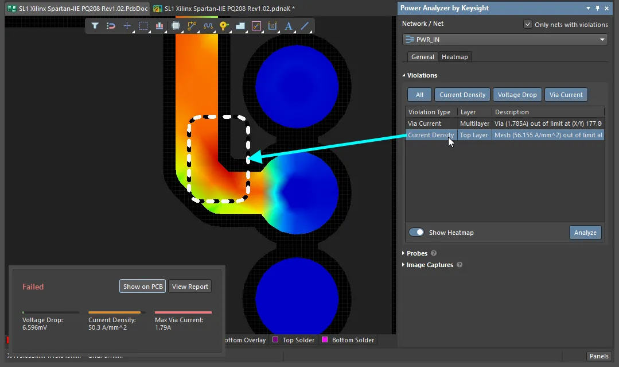Image resolution: width=619 pixels, height=367 pixels.
Task: Uncheck Only nets with violations
Action: pyautogui.click(x=527, y=24)
